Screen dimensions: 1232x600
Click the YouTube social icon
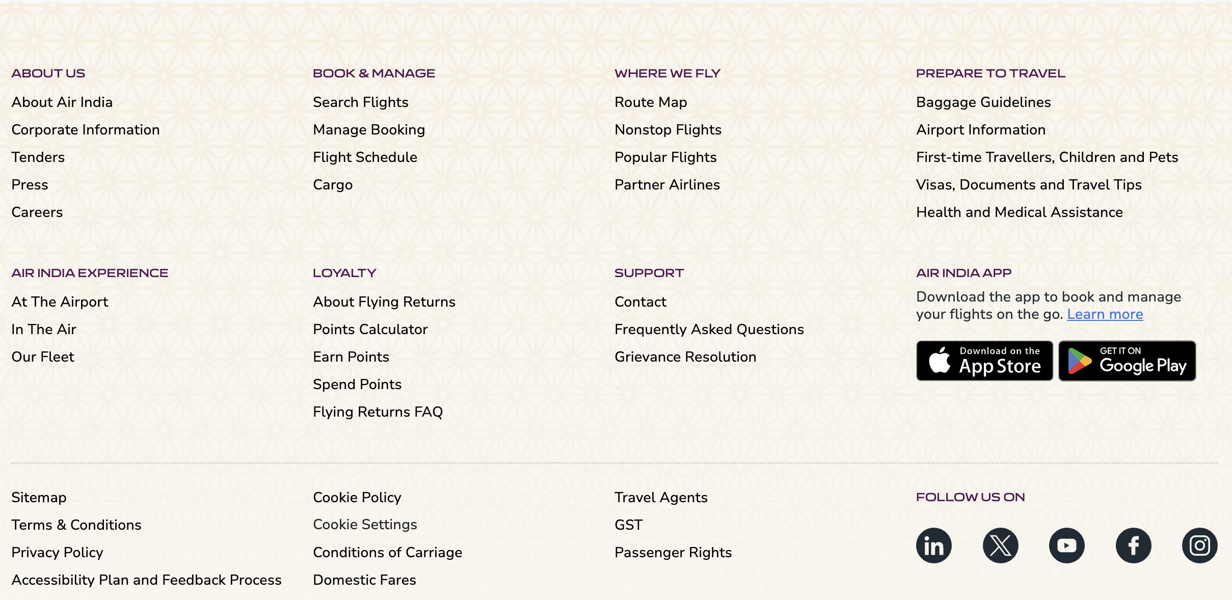[1066, 546]
